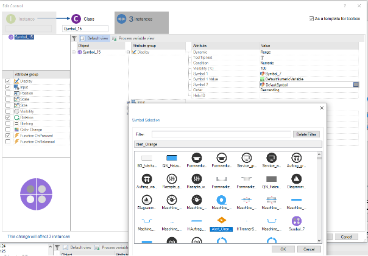Open Process variable view in background window
Screen dimensions: 368x256
pyautogui.click(x=111, y=247)
